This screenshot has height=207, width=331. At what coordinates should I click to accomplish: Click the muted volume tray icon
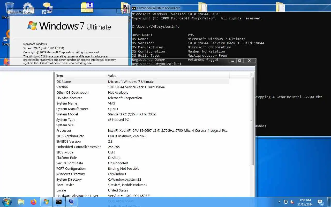(292, 202)
